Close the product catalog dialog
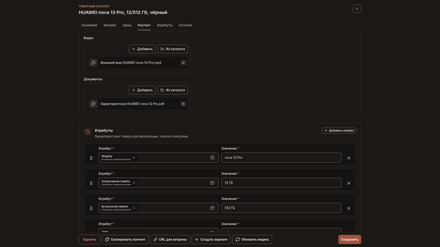Image resolution: width=440 pixels, height=247 pixels. (357, 9)
